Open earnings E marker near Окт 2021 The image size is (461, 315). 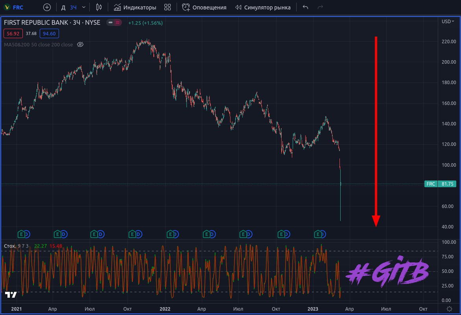click(132, 234)
